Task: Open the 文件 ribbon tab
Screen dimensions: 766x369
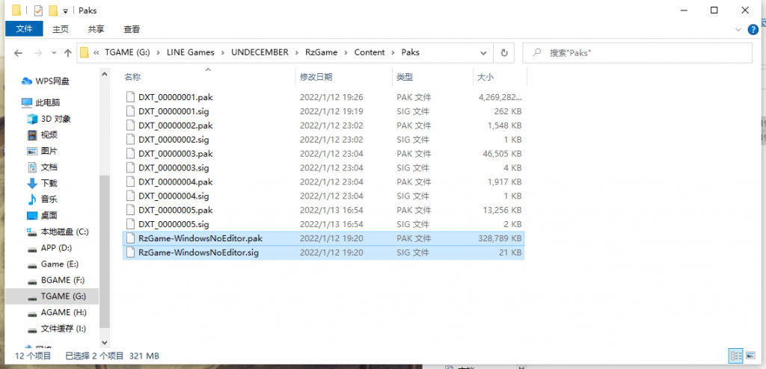Action: tap(24, 29)
